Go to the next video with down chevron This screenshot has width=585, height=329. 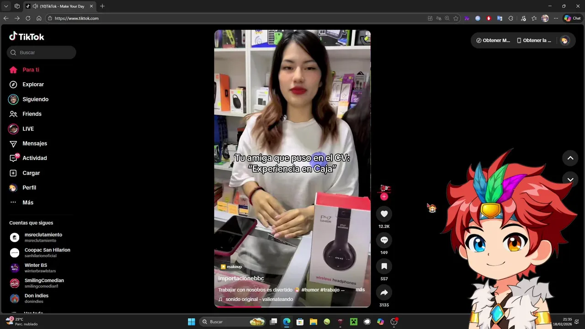(x=570, y=180)
